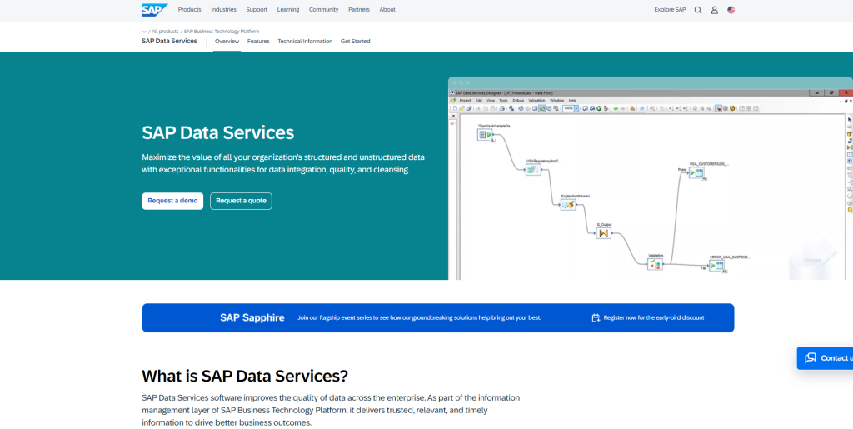Screen dimensions: 853x429
Task: Open Debug menu in Designer screenshot
Action: 518,101
